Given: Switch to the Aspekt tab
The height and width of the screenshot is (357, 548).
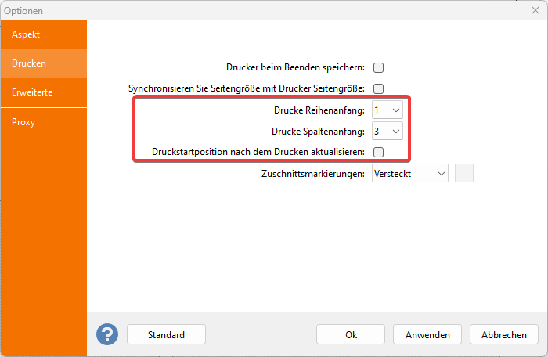Looking at the screenshot, I should (26, 34).
